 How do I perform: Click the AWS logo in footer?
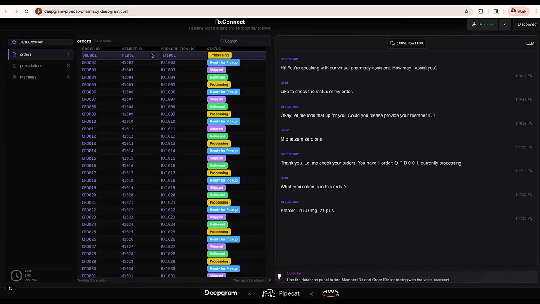pyautogui.click(x=331, y=293)
